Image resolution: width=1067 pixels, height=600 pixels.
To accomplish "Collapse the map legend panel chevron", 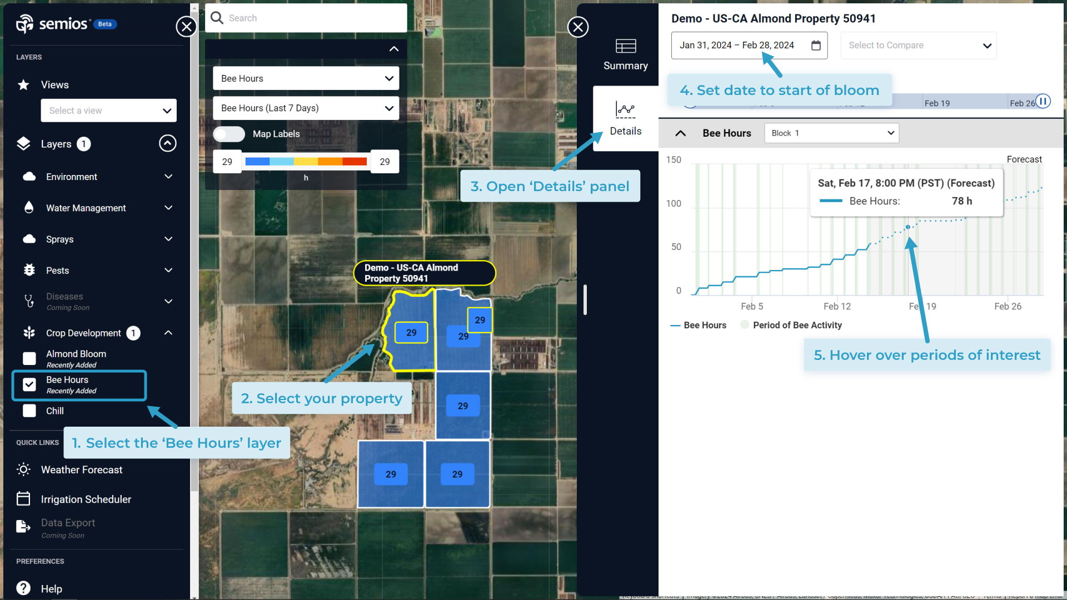I will coord(394,49).
